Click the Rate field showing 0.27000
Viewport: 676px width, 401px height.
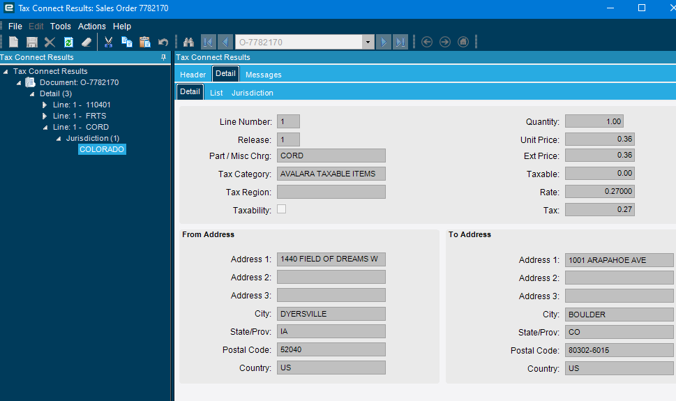click(x=600, y=192)
